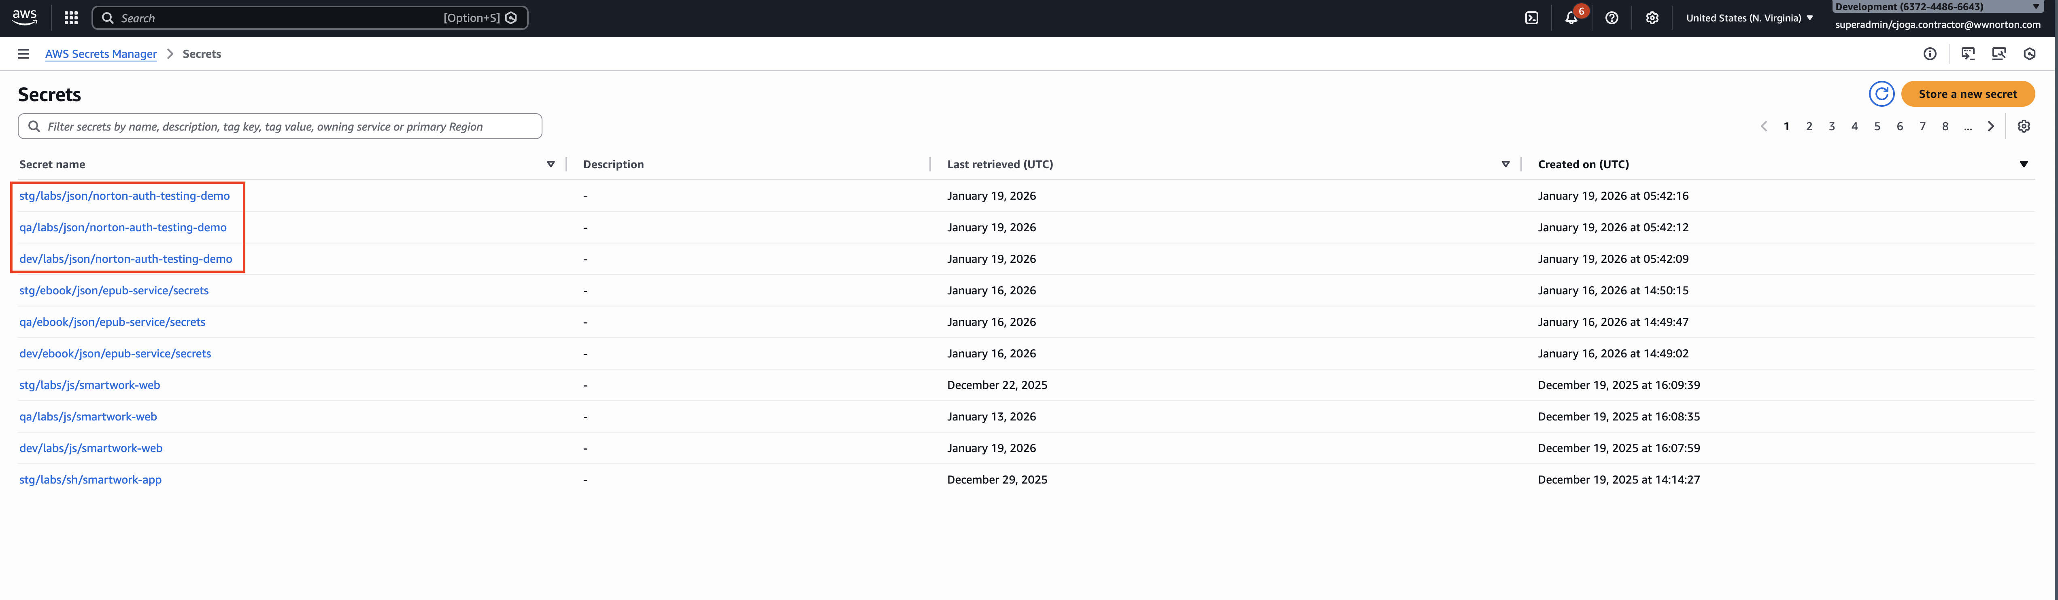Click the superadmin user email text

pos(1938,25)
